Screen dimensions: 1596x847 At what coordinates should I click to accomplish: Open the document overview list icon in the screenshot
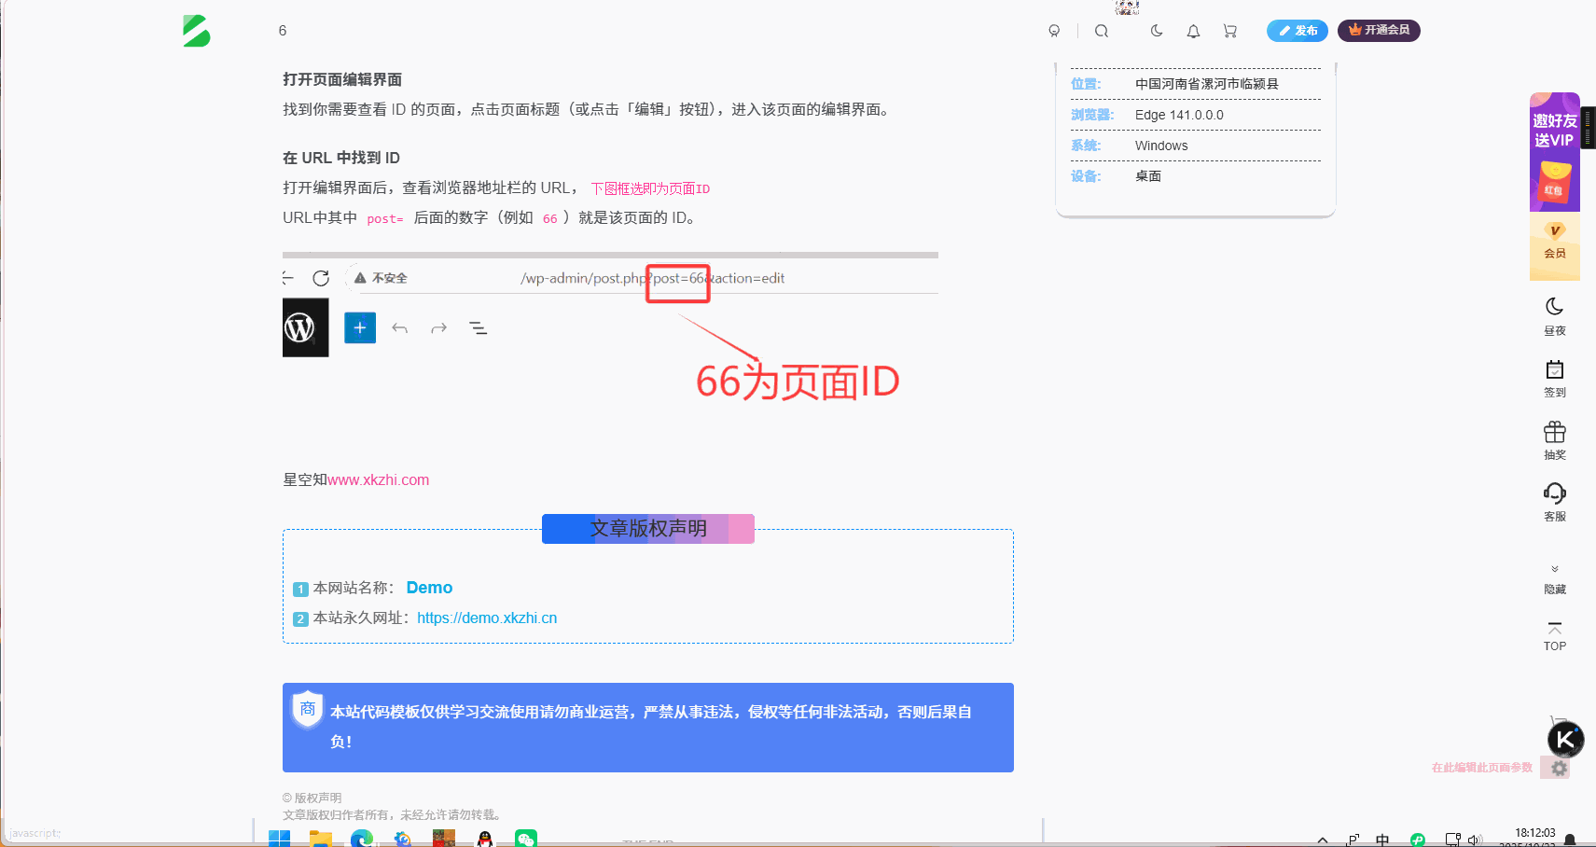[x=479, y=327]
